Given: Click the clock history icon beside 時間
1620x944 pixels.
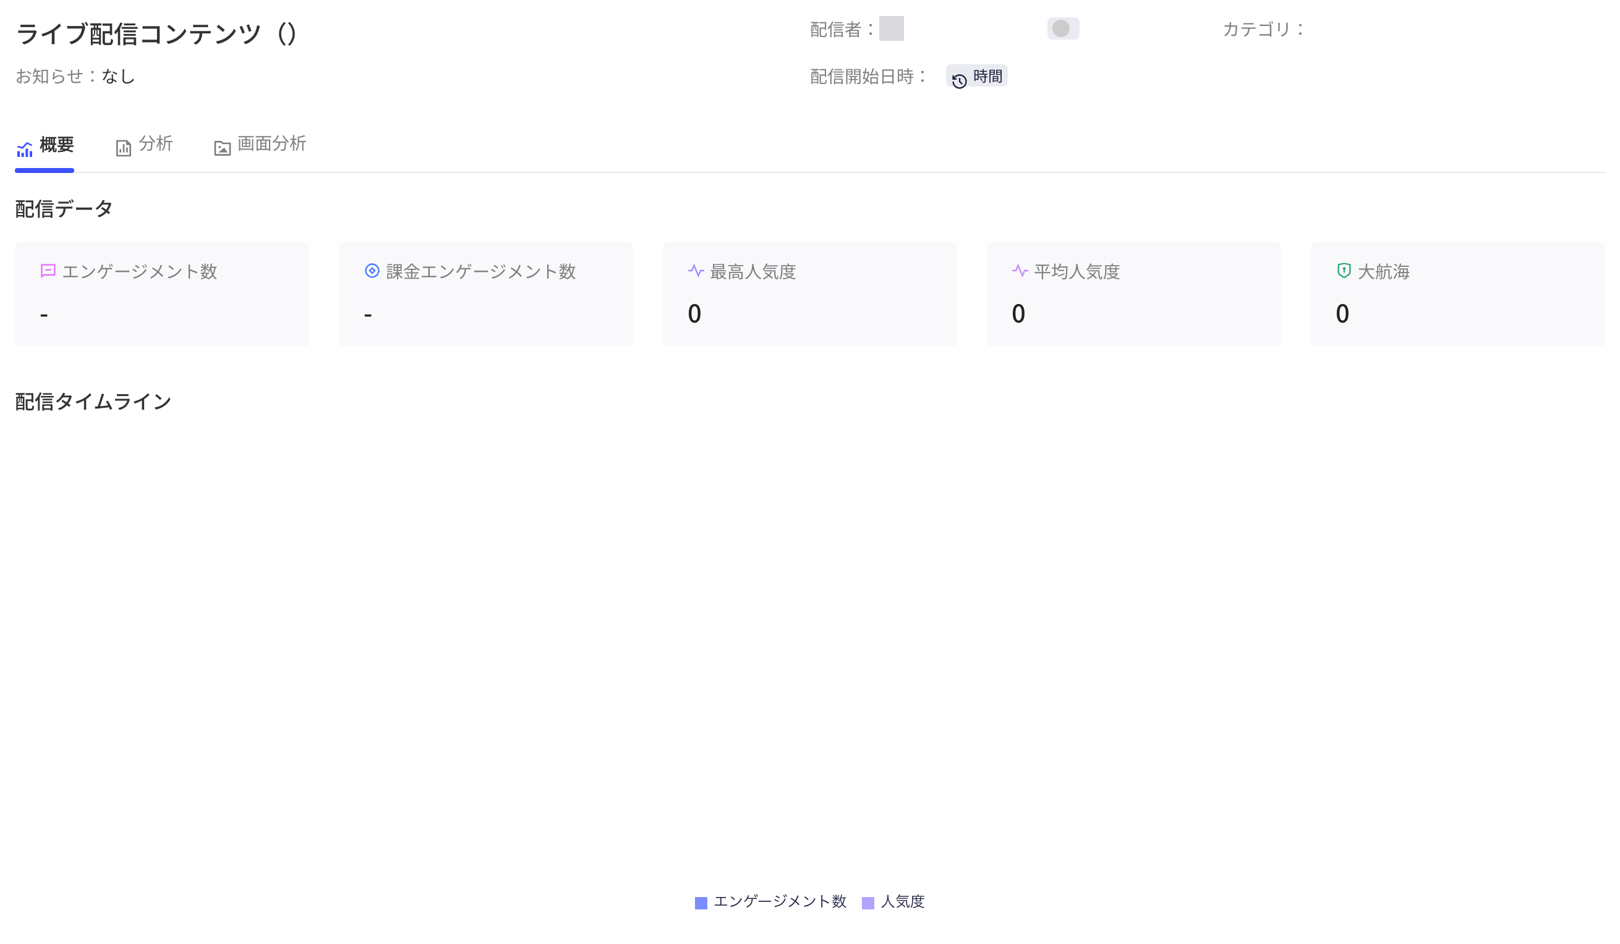Looking at the screenshot, I should pos(959,81).
